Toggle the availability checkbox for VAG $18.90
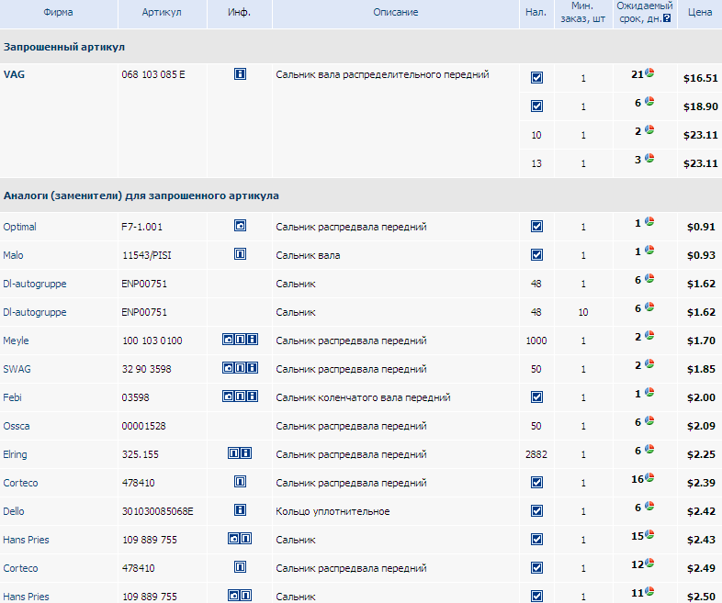The width and height of the screenshot is (722, 603). 536,106
